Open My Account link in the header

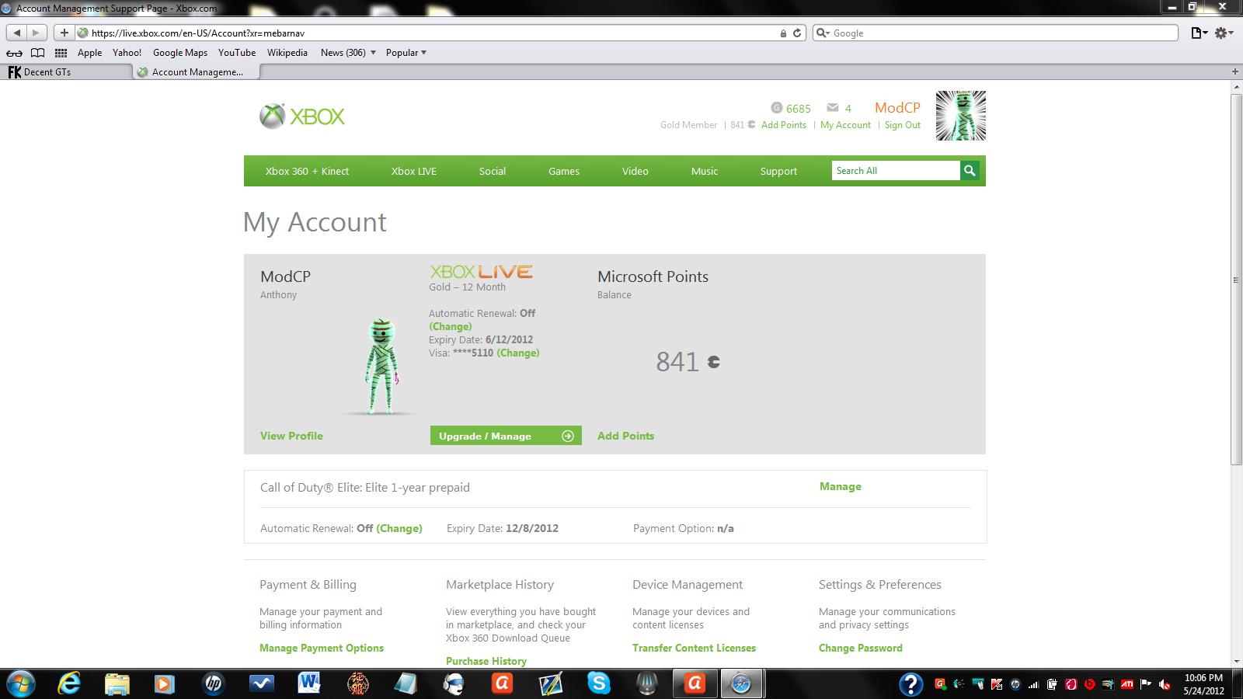845,125
